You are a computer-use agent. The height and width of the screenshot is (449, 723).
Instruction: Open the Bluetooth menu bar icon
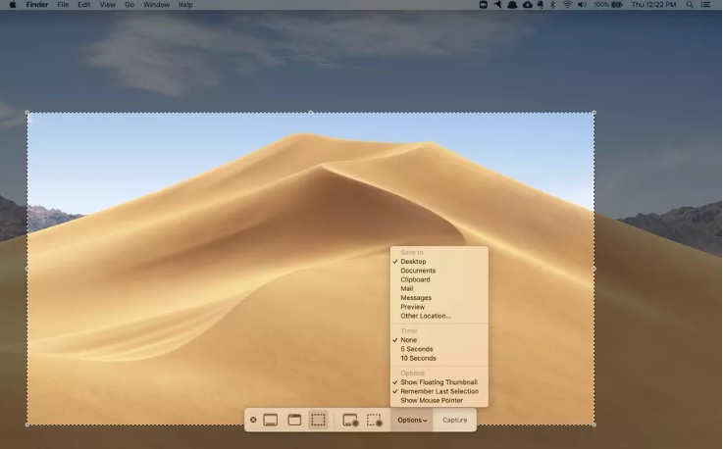coord(553,5)
